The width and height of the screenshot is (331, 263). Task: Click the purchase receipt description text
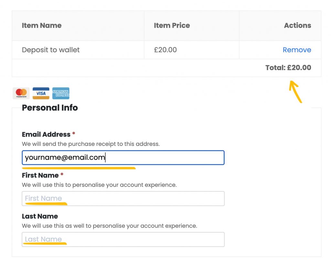pos(91,144)
